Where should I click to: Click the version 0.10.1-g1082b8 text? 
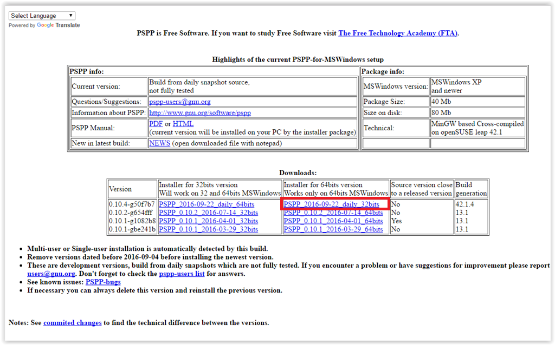tap(132, 221)
